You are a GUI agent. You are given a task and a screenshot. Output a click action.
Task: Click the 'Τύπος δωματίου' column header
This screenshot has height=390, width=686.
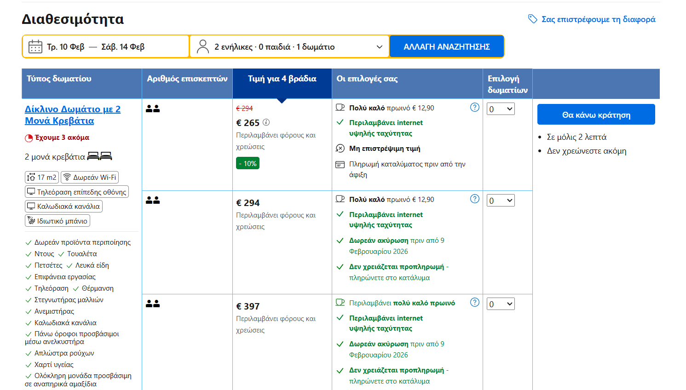[59, 79]
